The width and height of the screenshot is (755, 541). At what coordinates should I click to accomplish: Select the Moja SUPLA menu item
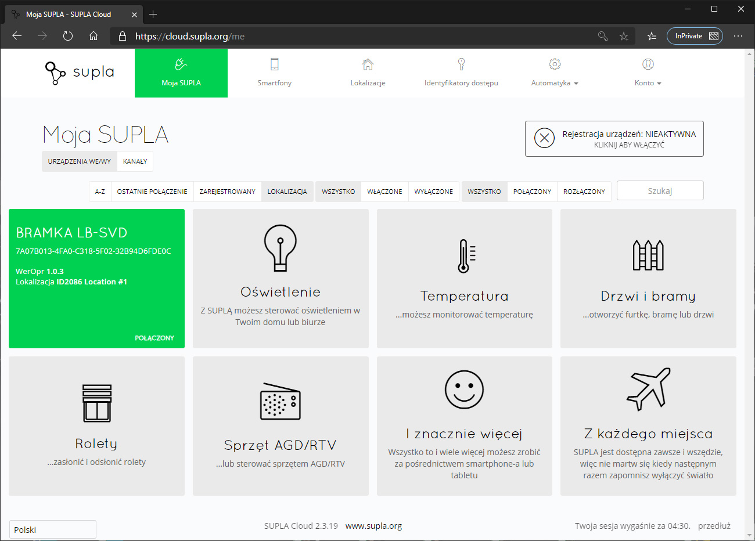tap(181, 73)
